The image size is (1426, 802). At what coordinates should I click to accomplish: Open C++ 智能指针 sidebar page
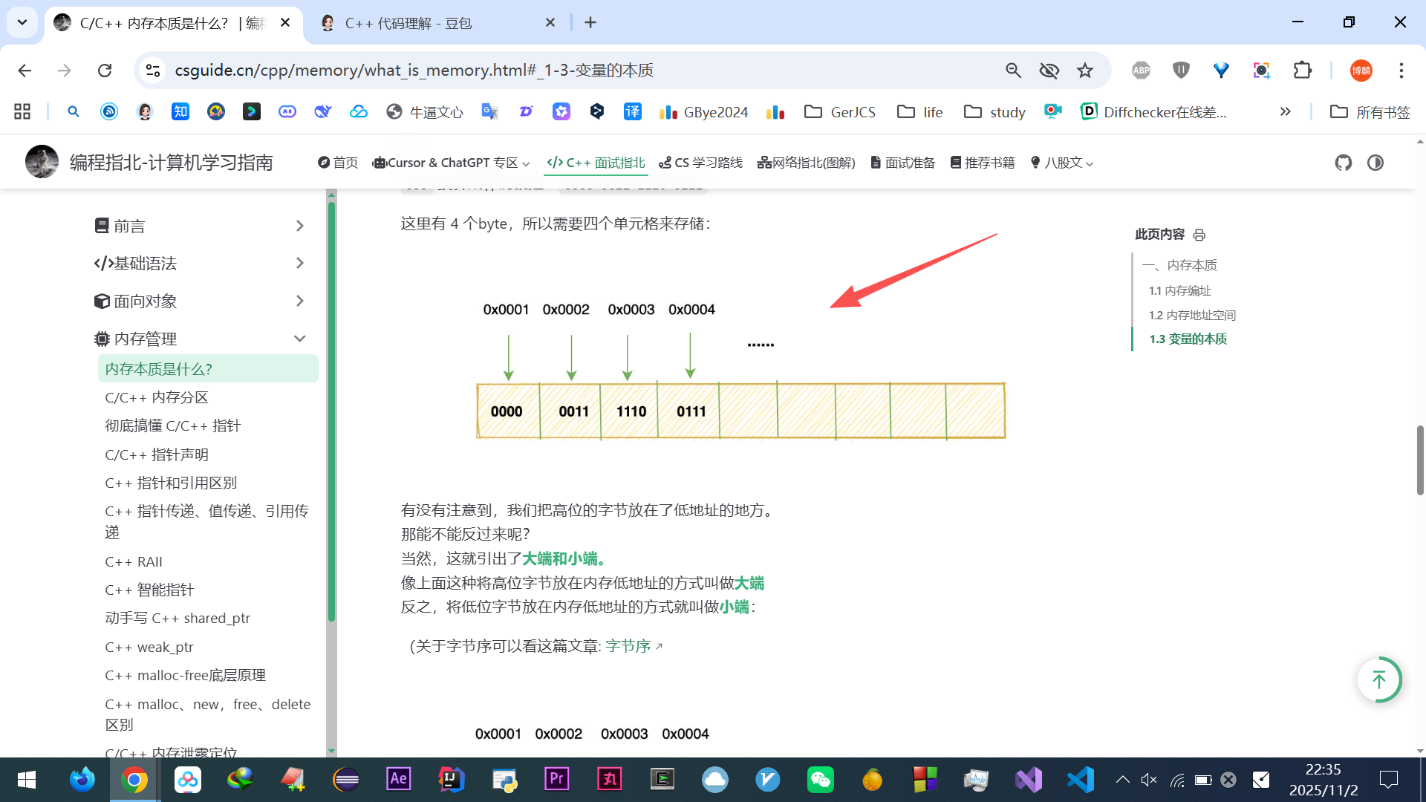click(x=149, y=590)
